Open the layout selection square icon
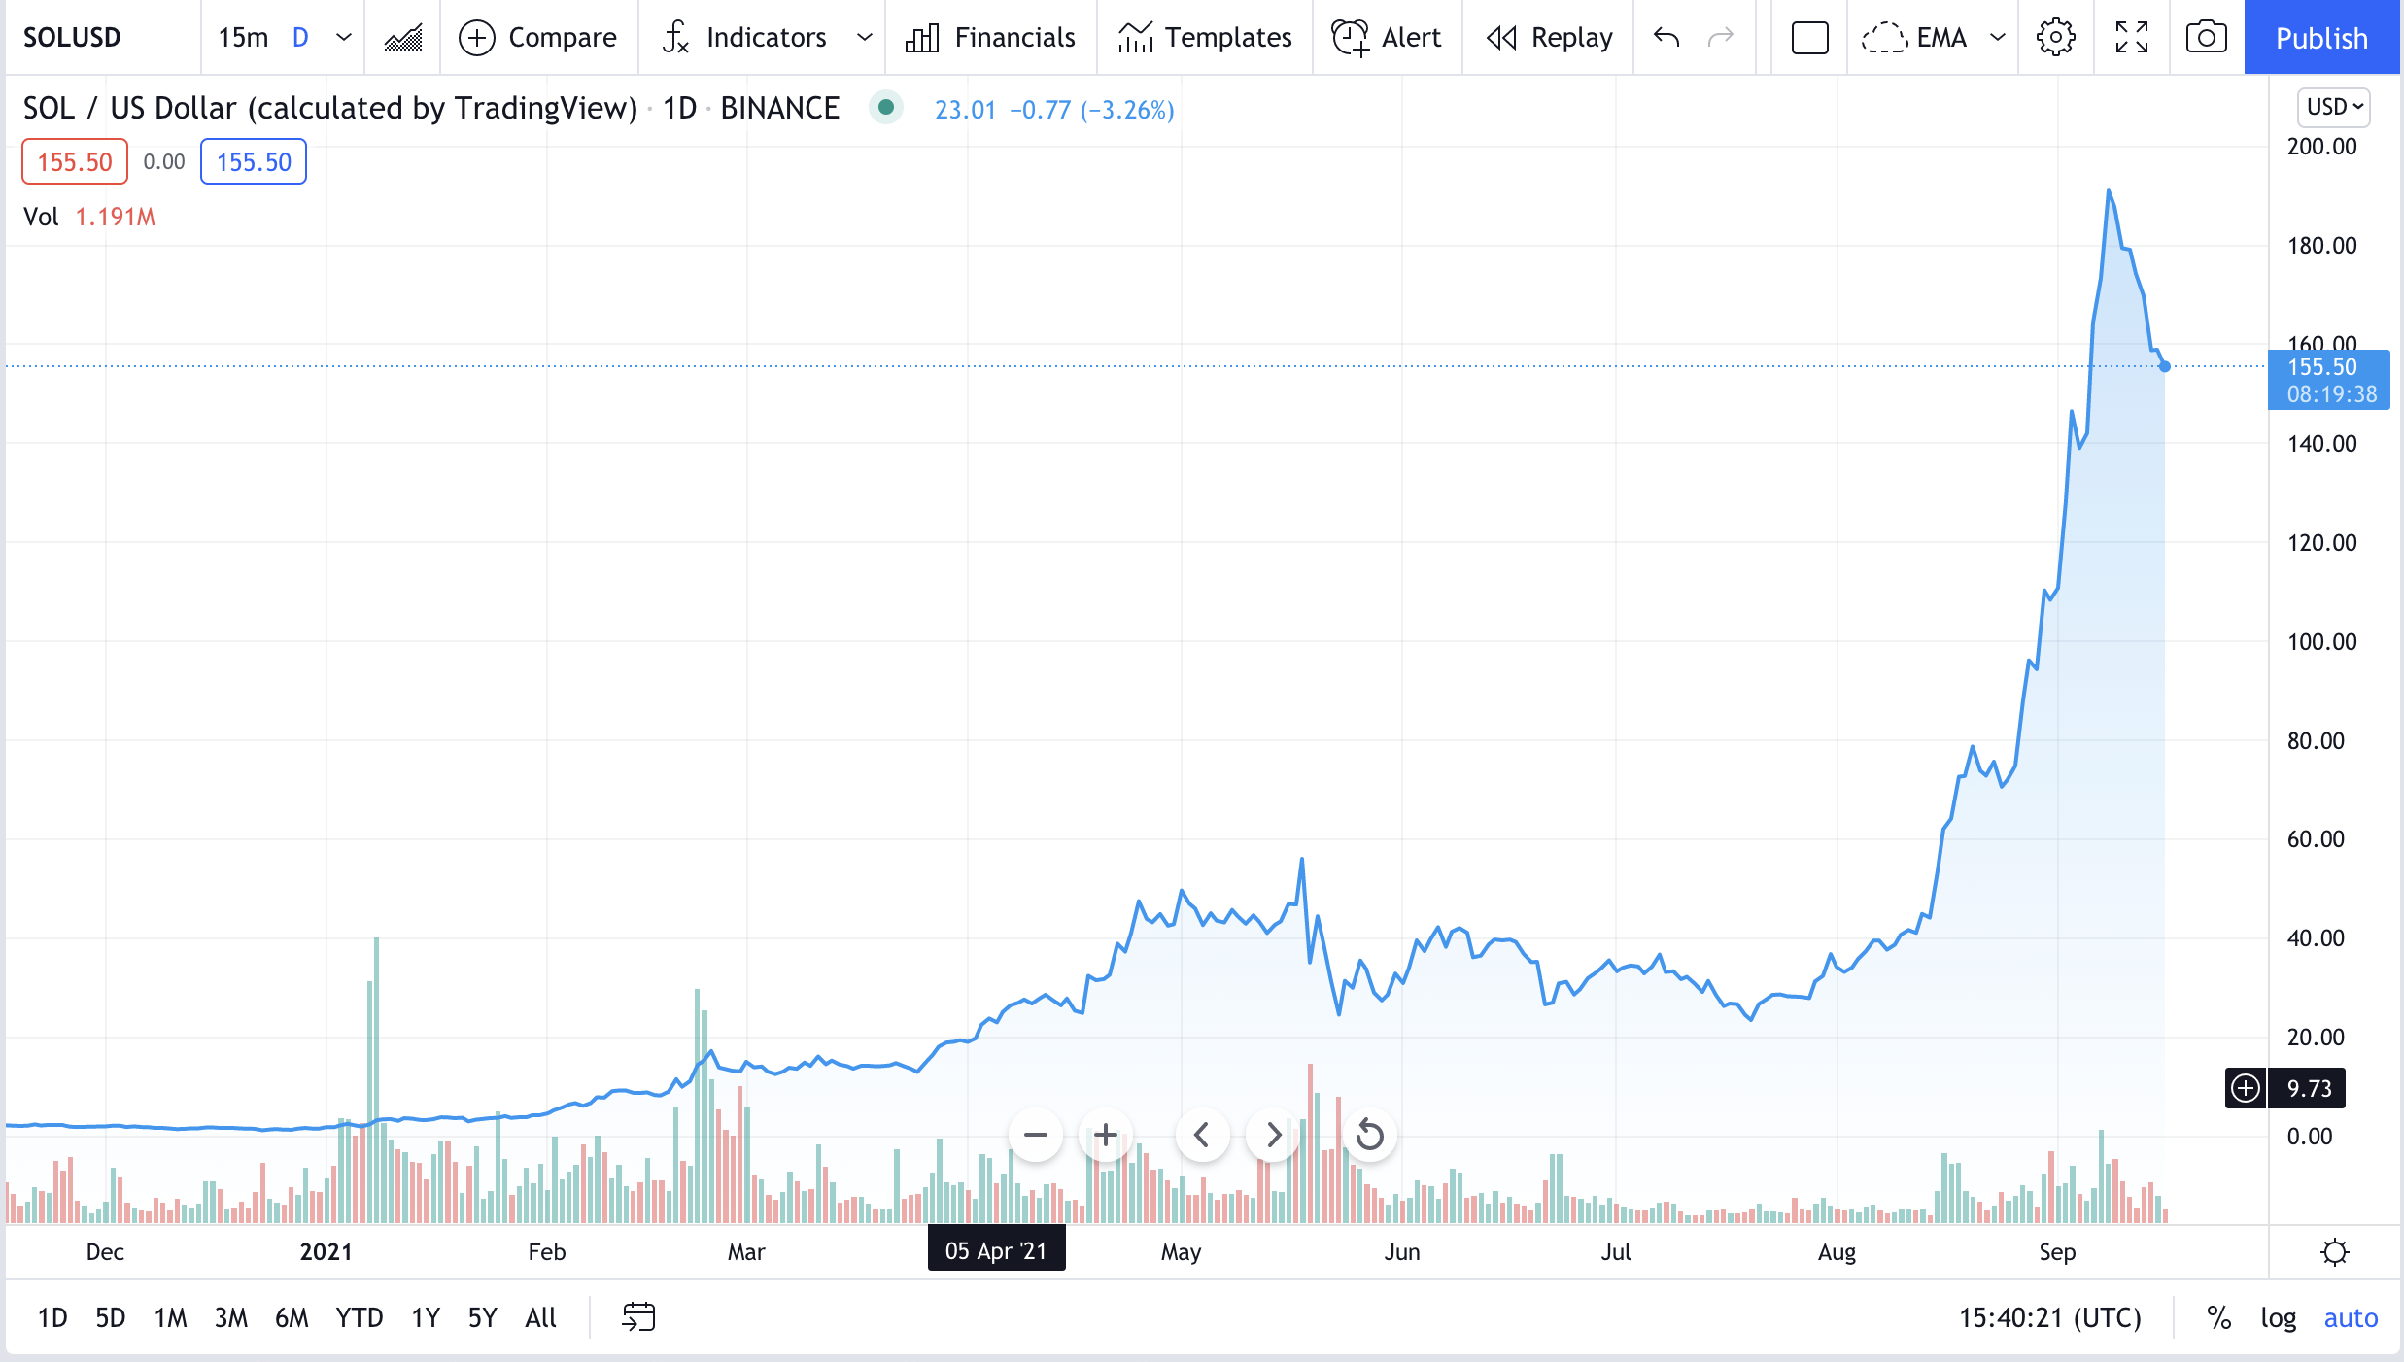Image resolution: width=2404 pixels, height=1362 pixels. [1809, 38]
